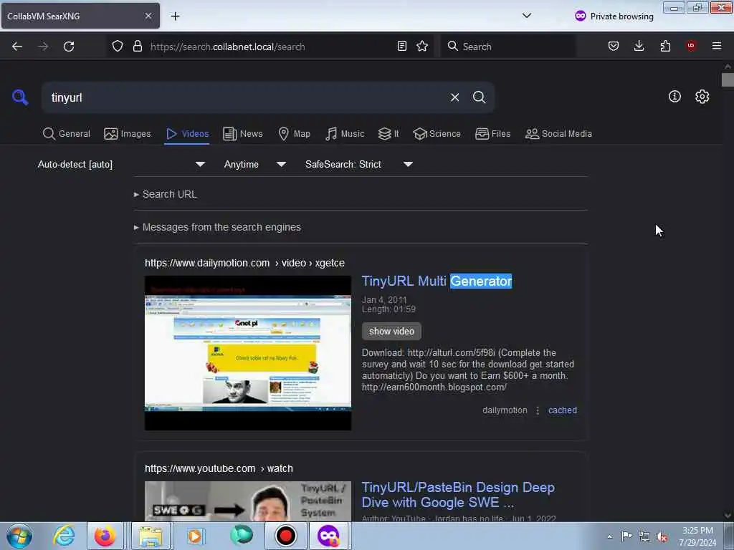
Task: Open SearXNG preferences gear
Action: [x=702, y=97]
